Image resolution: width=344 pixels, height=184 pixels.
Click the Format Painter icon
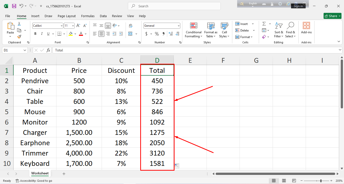19,37
